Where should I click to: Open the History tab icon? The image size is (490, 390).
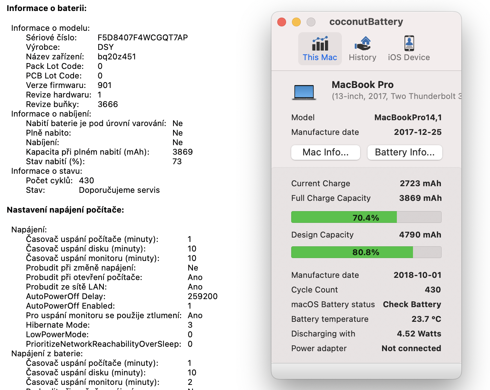[x=363, y=44]
